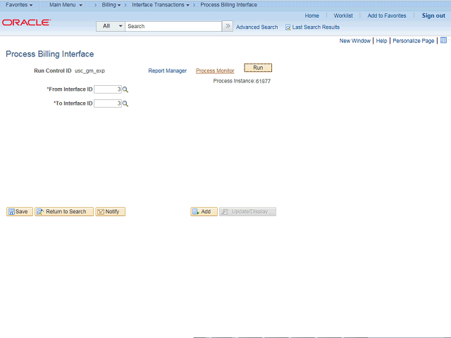View Last Search Results
This screenshot has width=451, height=338.
point(316,27)
